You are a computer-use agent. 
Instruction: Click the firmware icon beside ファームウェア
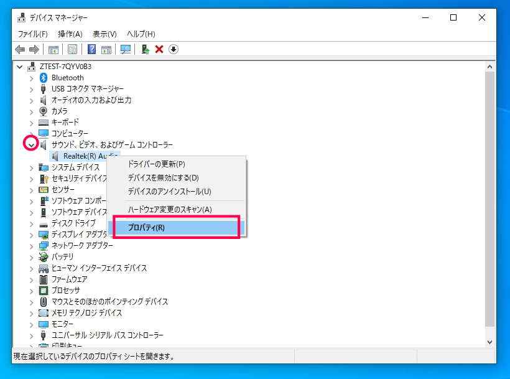44,279
